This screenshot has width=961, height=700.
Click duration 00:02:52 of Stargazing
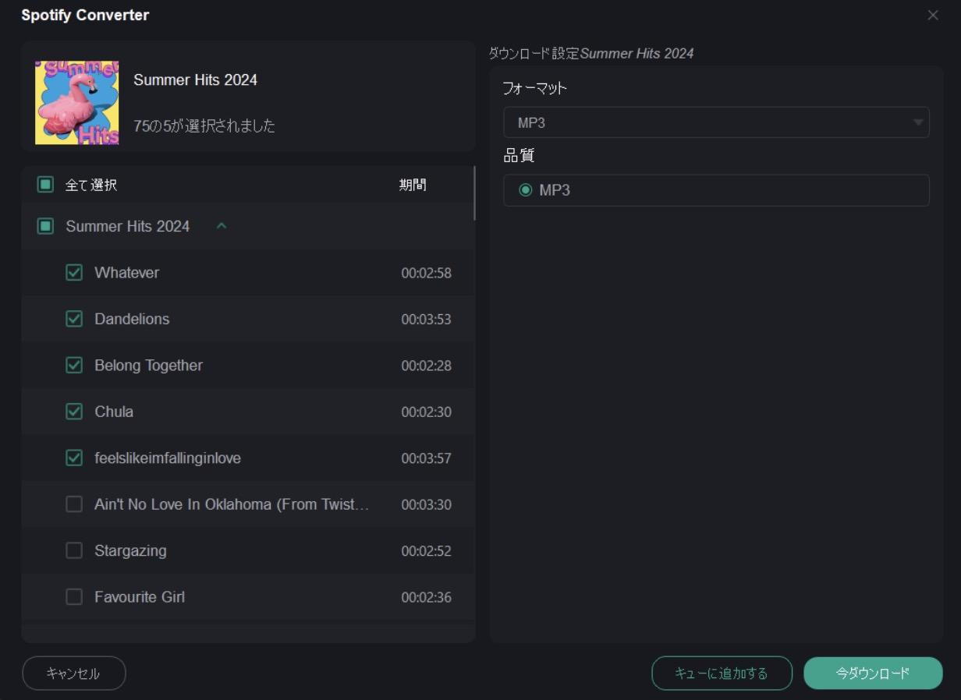click(426, 551)
